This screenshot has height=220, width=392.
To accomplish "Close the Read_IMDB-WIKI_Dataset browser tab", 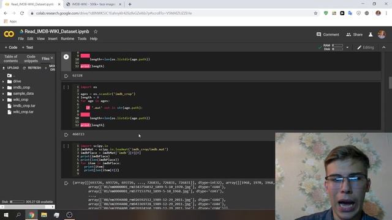I will pyautogui.click(x=59, y=4).
